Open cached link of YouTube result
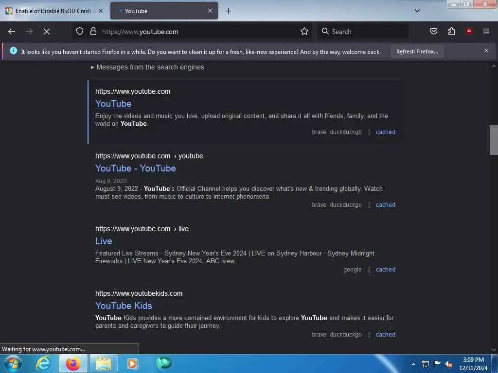 click(386, 132)
